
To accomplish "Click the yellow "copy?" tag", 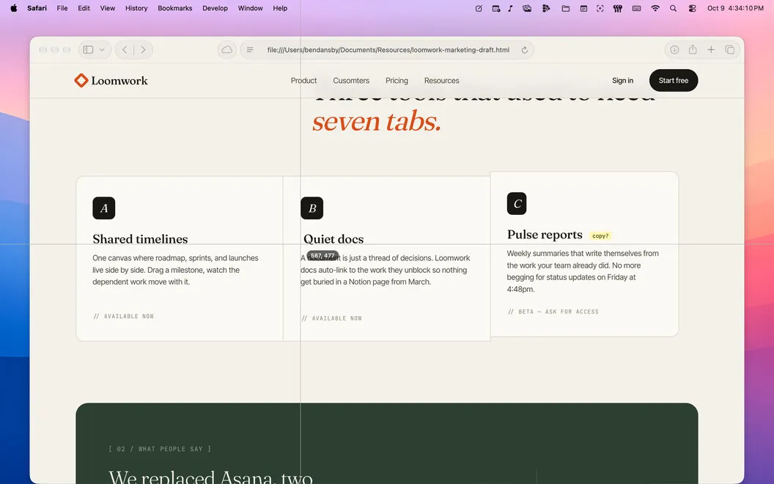I will 600,236.
